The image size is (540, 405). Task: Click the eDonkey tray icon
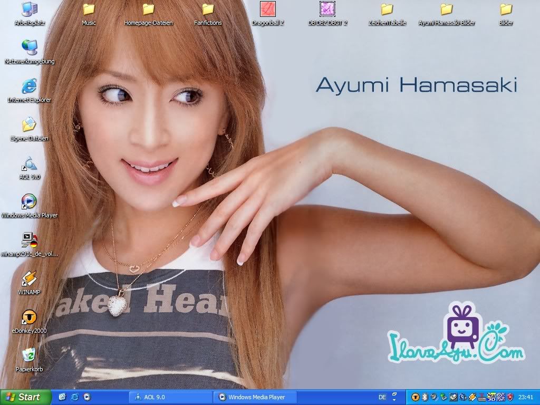tap(416, 397)
